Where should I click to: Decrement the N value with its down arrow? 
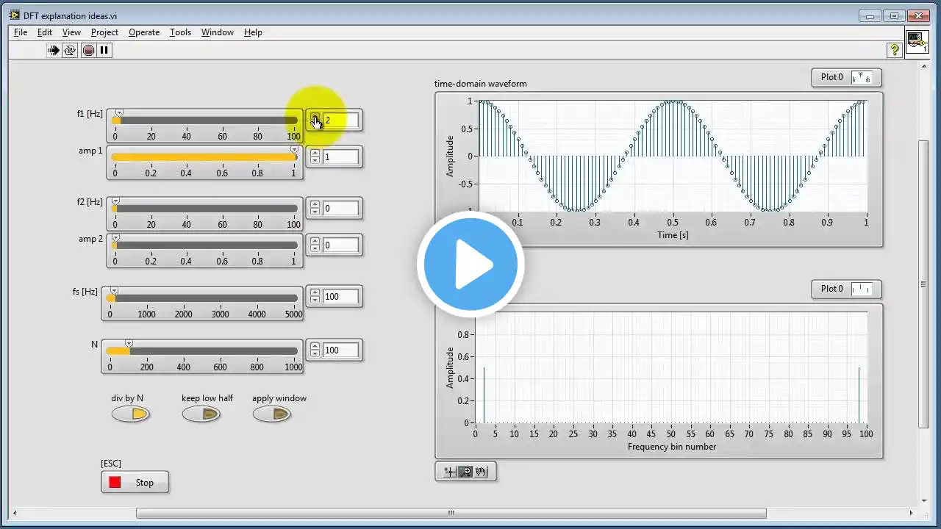[x=315, y=353]
